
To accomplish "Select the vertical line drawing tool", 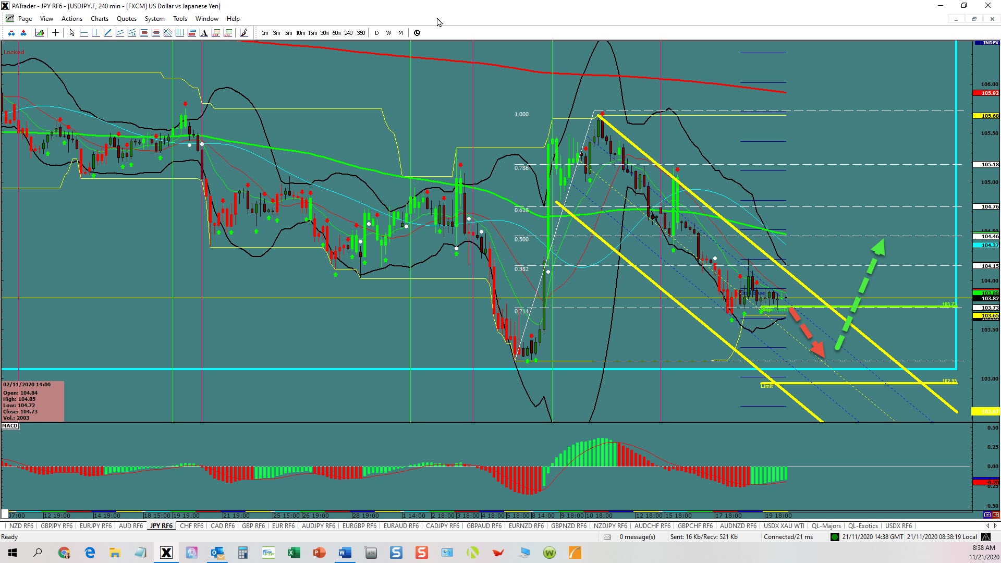I will [x=96, y=33].
